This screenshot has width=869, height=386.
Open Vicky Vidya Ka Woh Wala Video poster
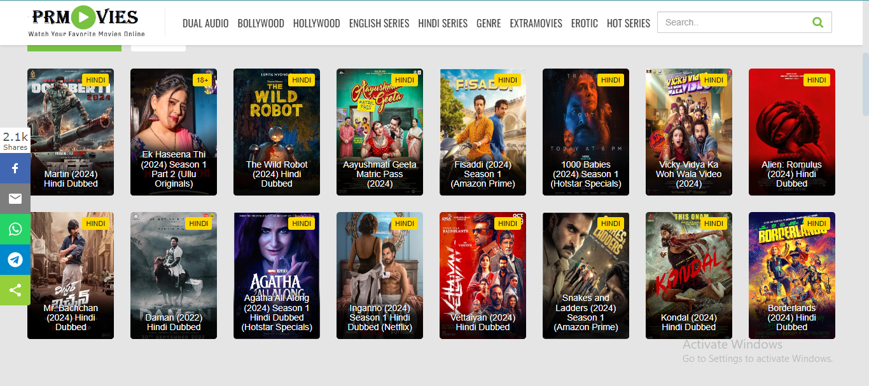[x=689, y=132]
